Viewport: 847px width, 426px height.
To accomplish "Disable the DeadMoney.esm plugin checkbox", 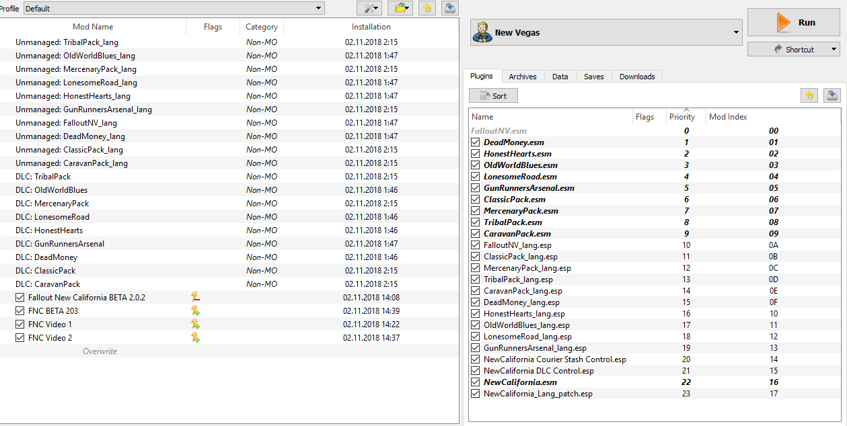I will pos(476,142).
